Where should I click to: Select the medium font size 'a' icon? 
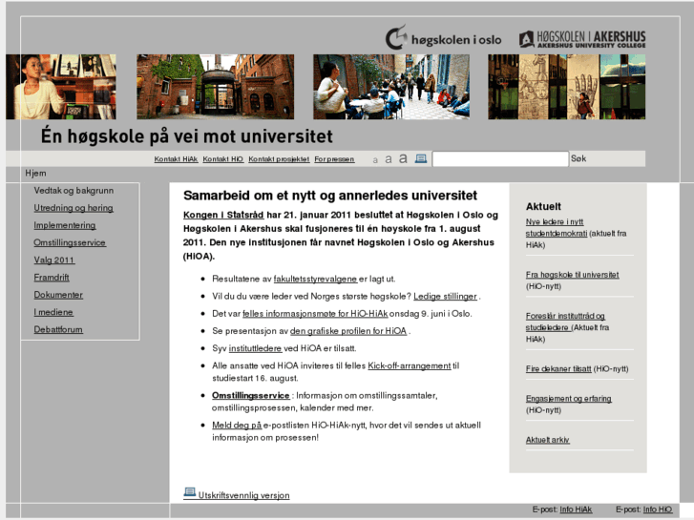click(x=389, y=159)
